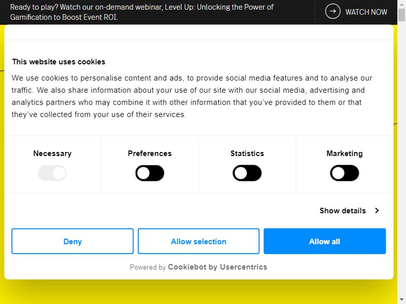The image size is (406, 304).
Task: Click the disabled Necessary cookies switch
Action: (52, 173)
